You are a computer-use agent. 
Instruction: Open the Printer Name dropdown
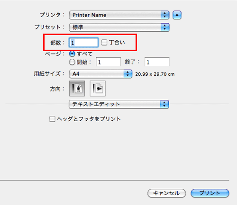click(119, 15)
